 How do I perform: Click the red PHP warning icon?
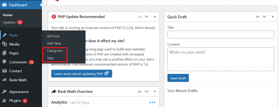(x=54, y=17)
